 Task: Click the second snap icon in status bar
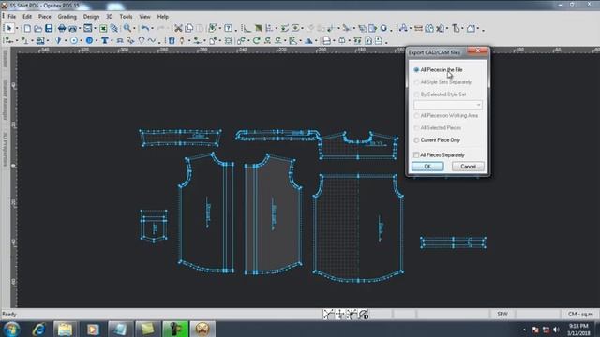(339, 315)
